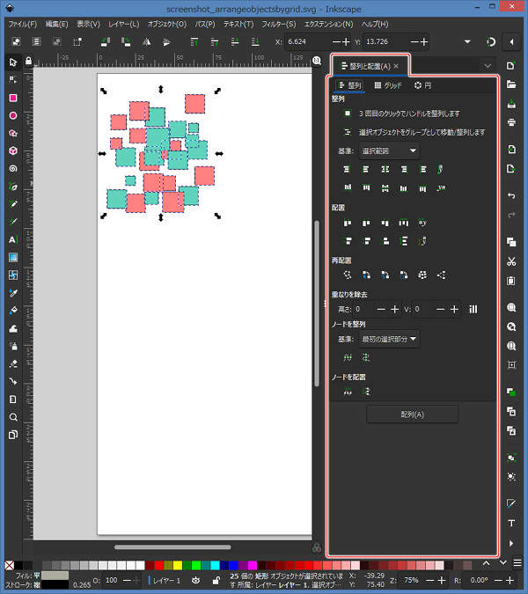Screen dimensions: 528x594
Task: Toggle the handle alignment on third click option
Action: [x=348, y=114]
